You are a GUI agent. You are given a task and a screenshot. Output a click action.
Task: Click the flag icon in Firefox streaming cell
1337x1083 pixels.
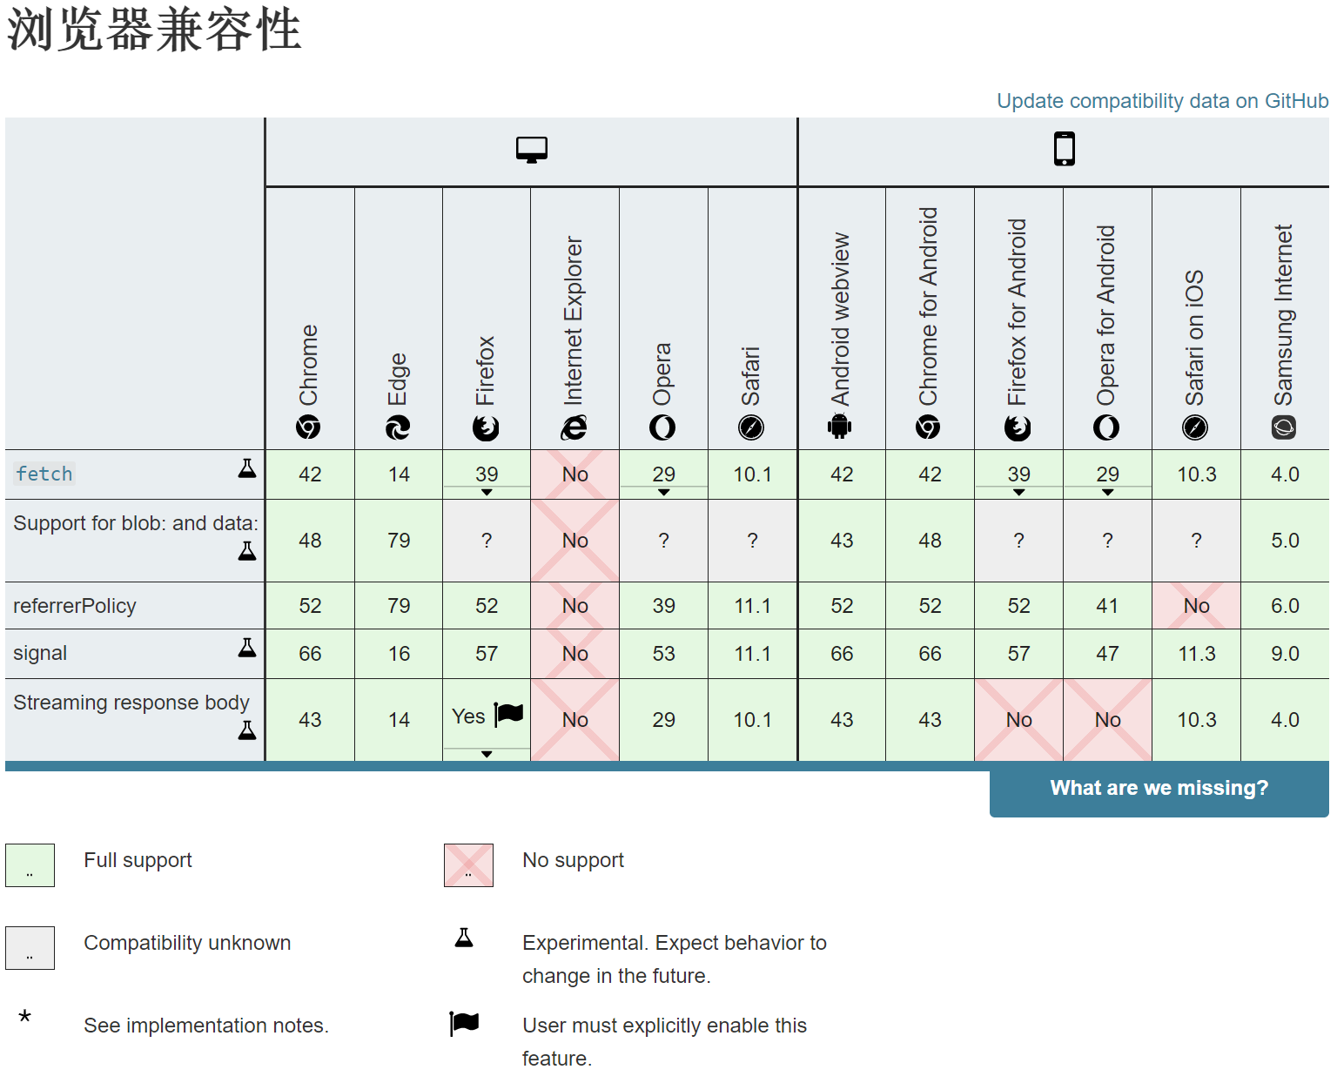(x=509, y=715)
